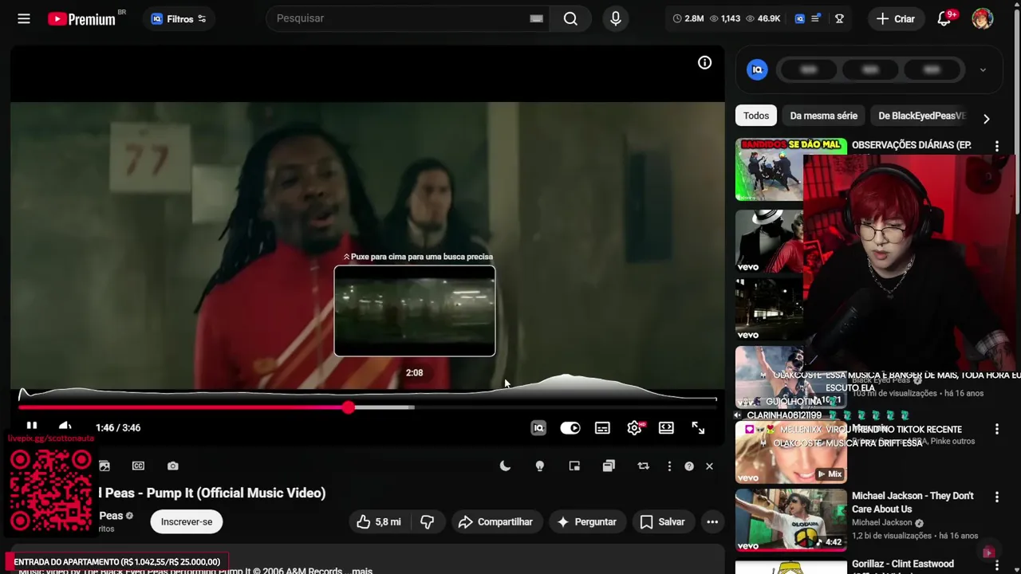The image size is (1021, 574).
Task: Switch to theater mode
Action: 666,428
